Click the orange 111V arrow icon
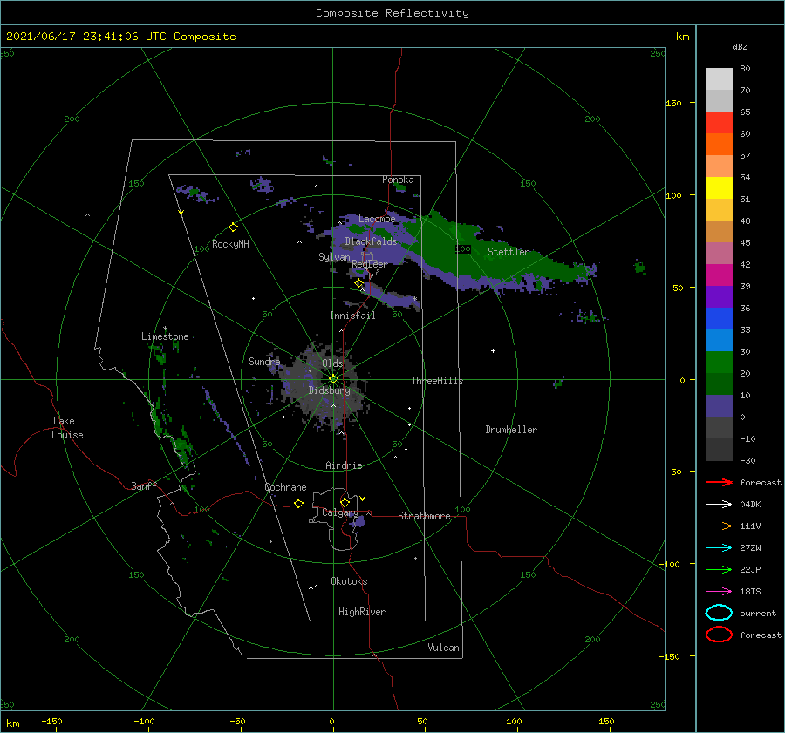Viewport: 785px width, 733px height. point(719,526)
